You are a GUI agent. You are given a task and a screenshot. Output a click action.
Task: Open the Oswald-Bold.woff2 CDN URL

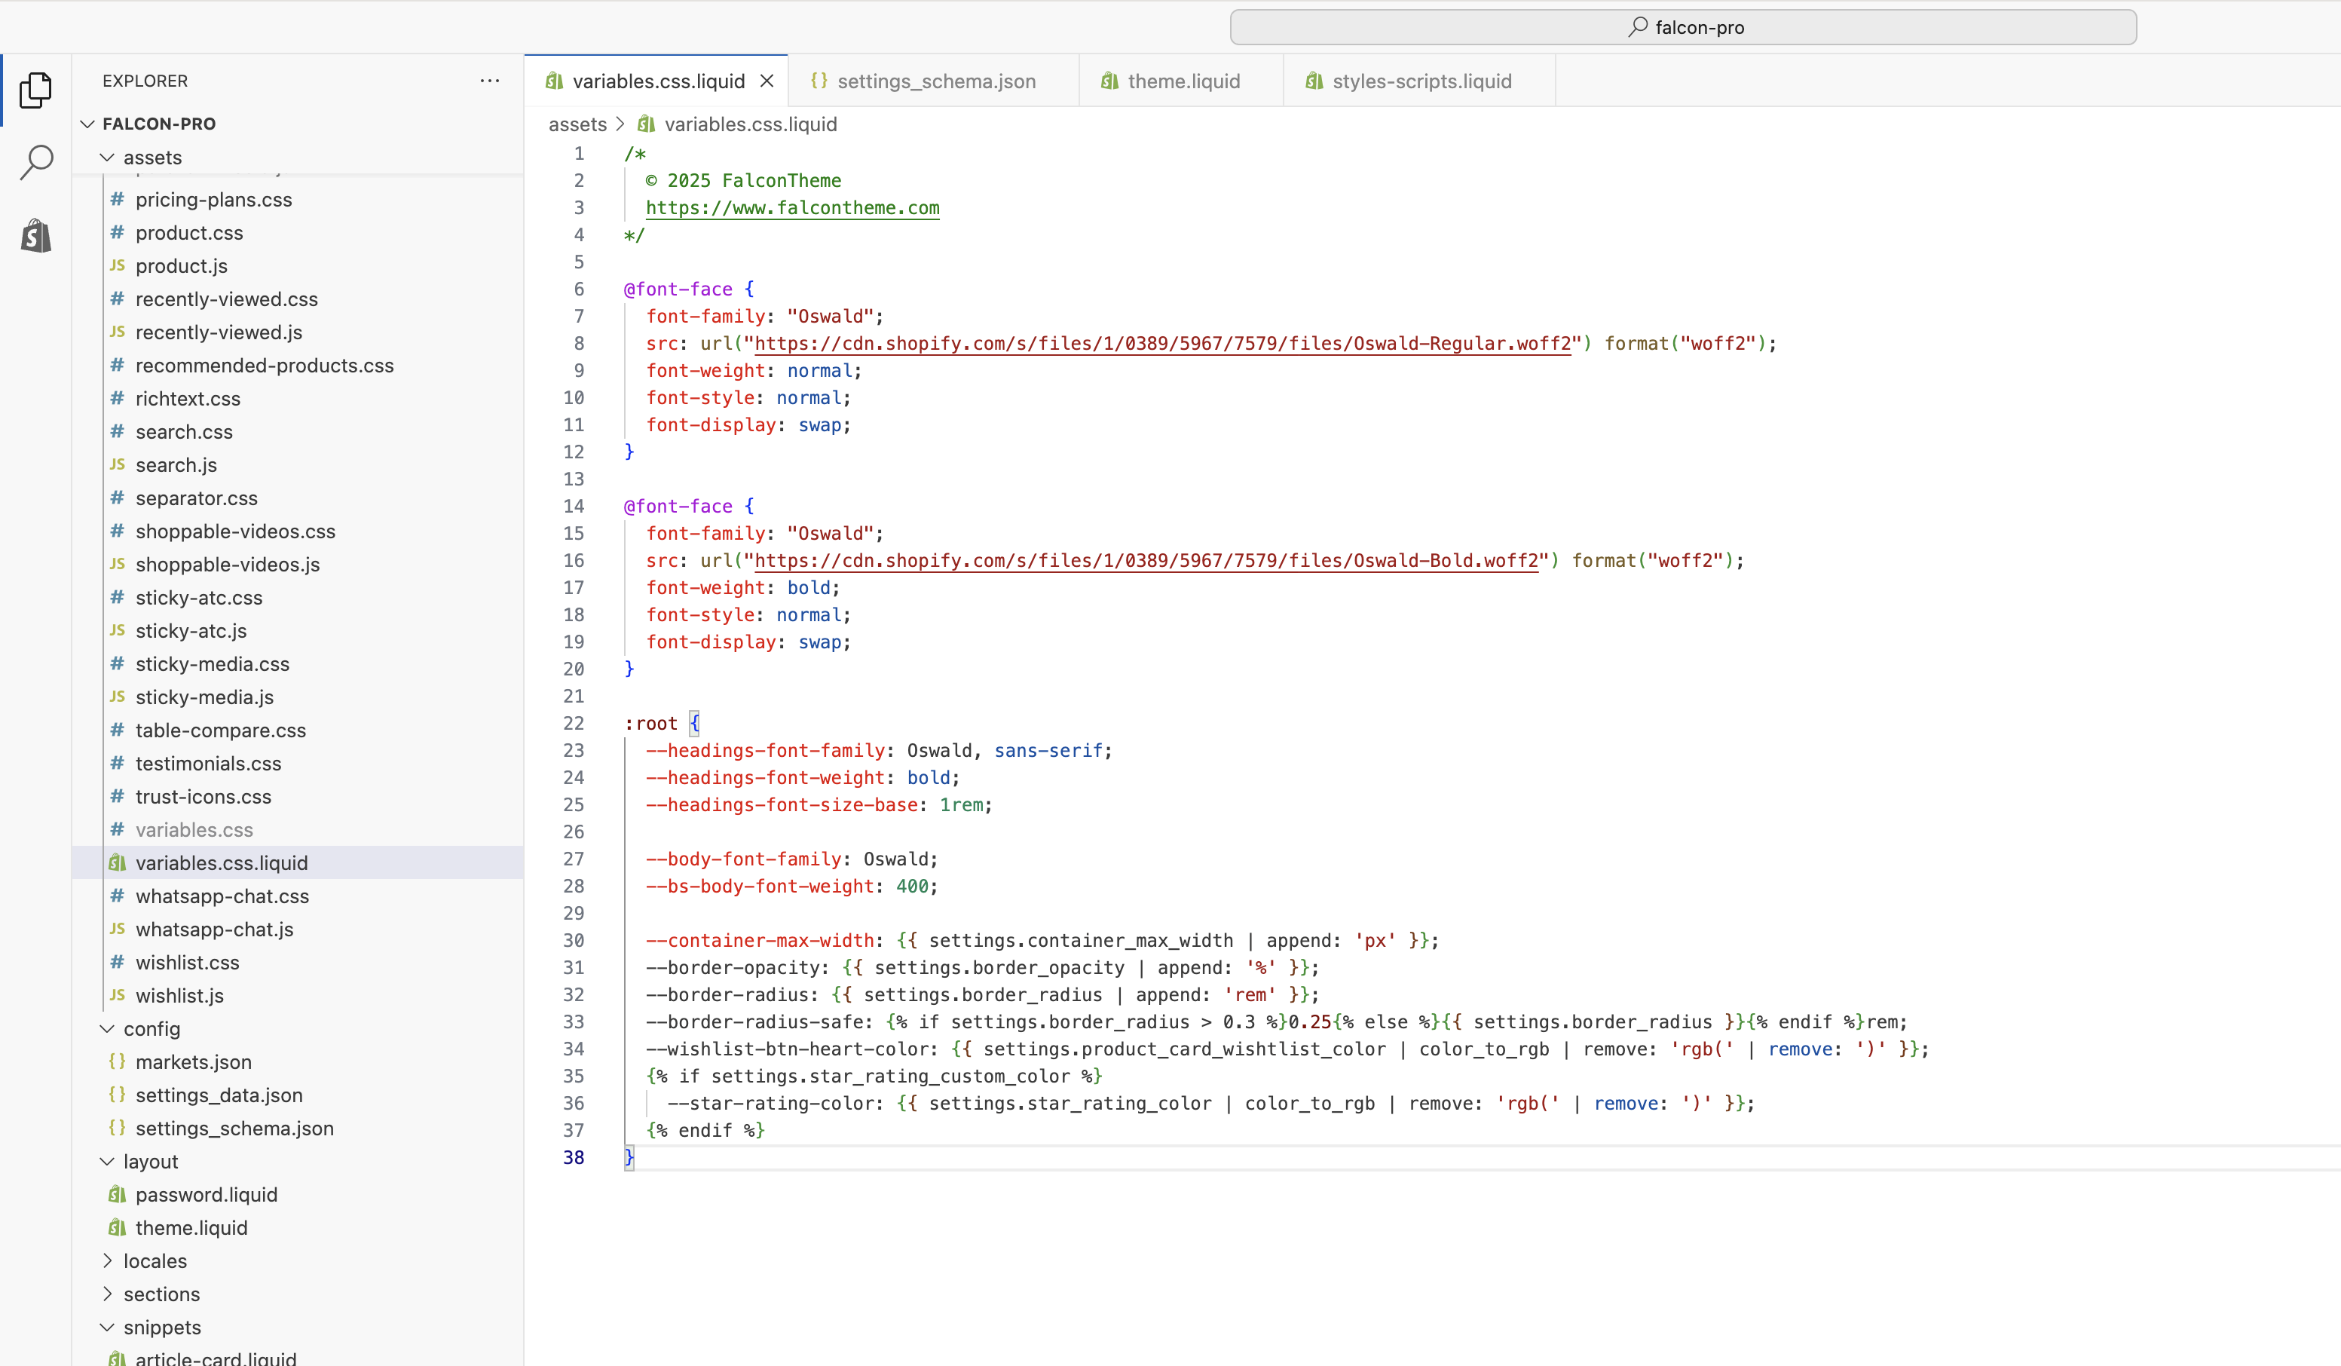pos(1146,560)
